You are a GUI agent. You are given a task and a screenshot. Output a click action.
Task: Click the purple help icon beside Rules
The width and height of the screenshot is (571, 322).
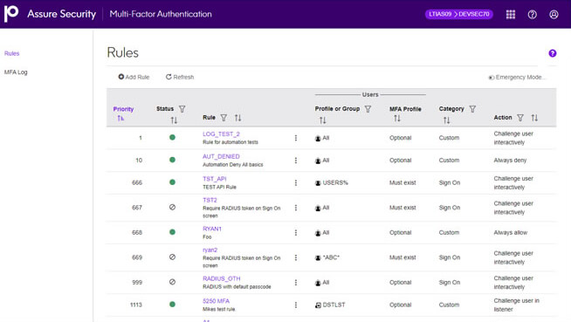[x=553, y=53]
